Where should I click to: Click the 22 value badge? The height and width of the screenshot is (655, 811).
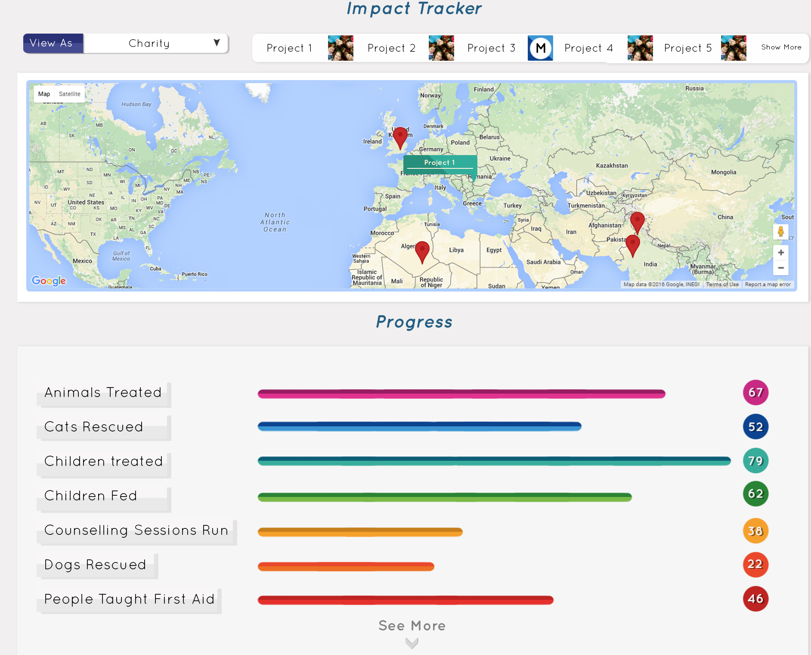tap(755, 565)
